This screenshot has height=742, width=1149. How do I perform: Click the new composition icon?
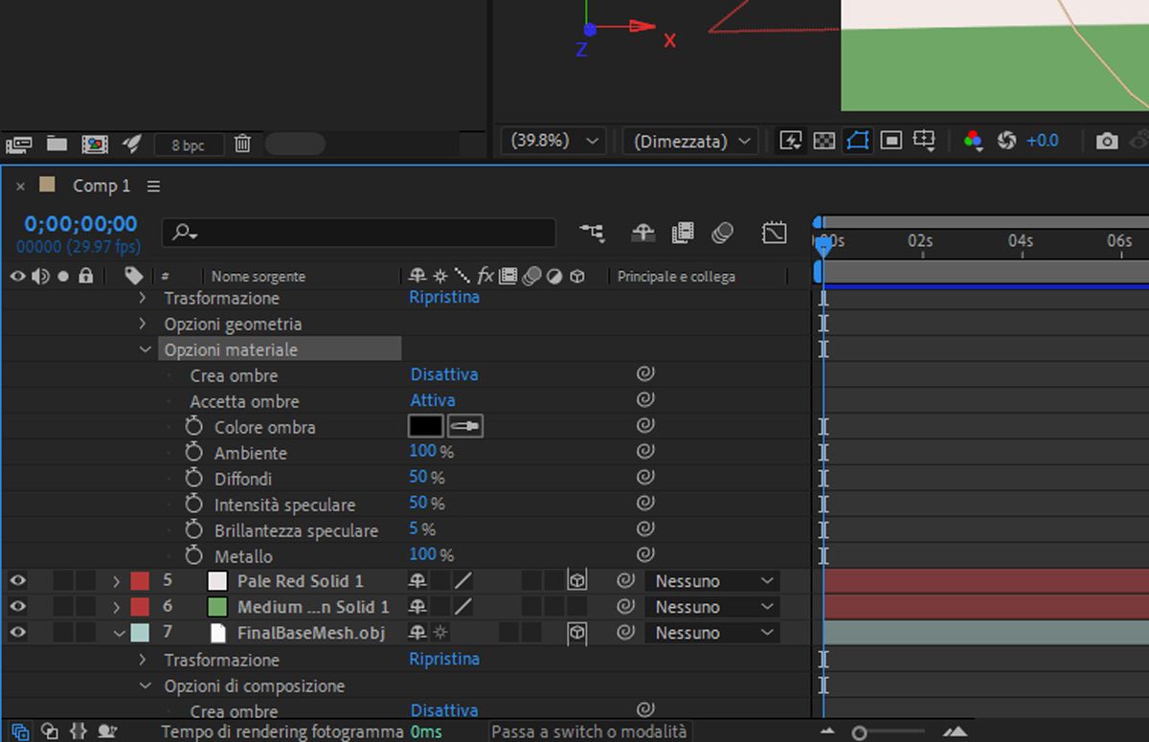94,145
